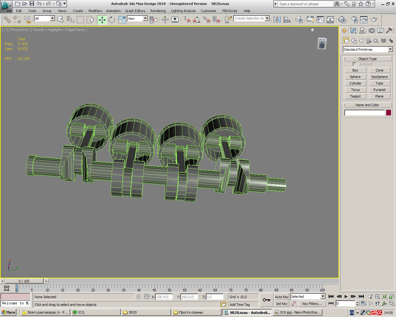
Task: Click Maximize Viewport Toggle icon
Action: point(392,303)
